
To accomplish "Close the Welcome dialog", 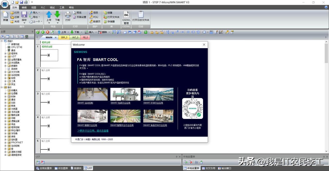I will click(204, 45).
